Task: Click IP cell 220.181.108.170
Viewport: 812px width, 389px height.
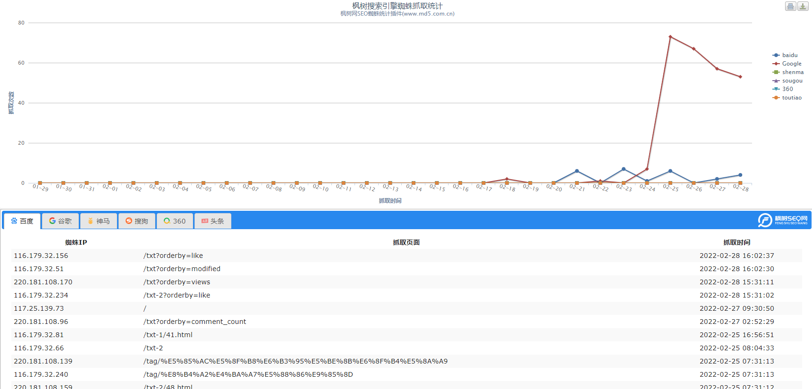Action: tap(43, 282)
